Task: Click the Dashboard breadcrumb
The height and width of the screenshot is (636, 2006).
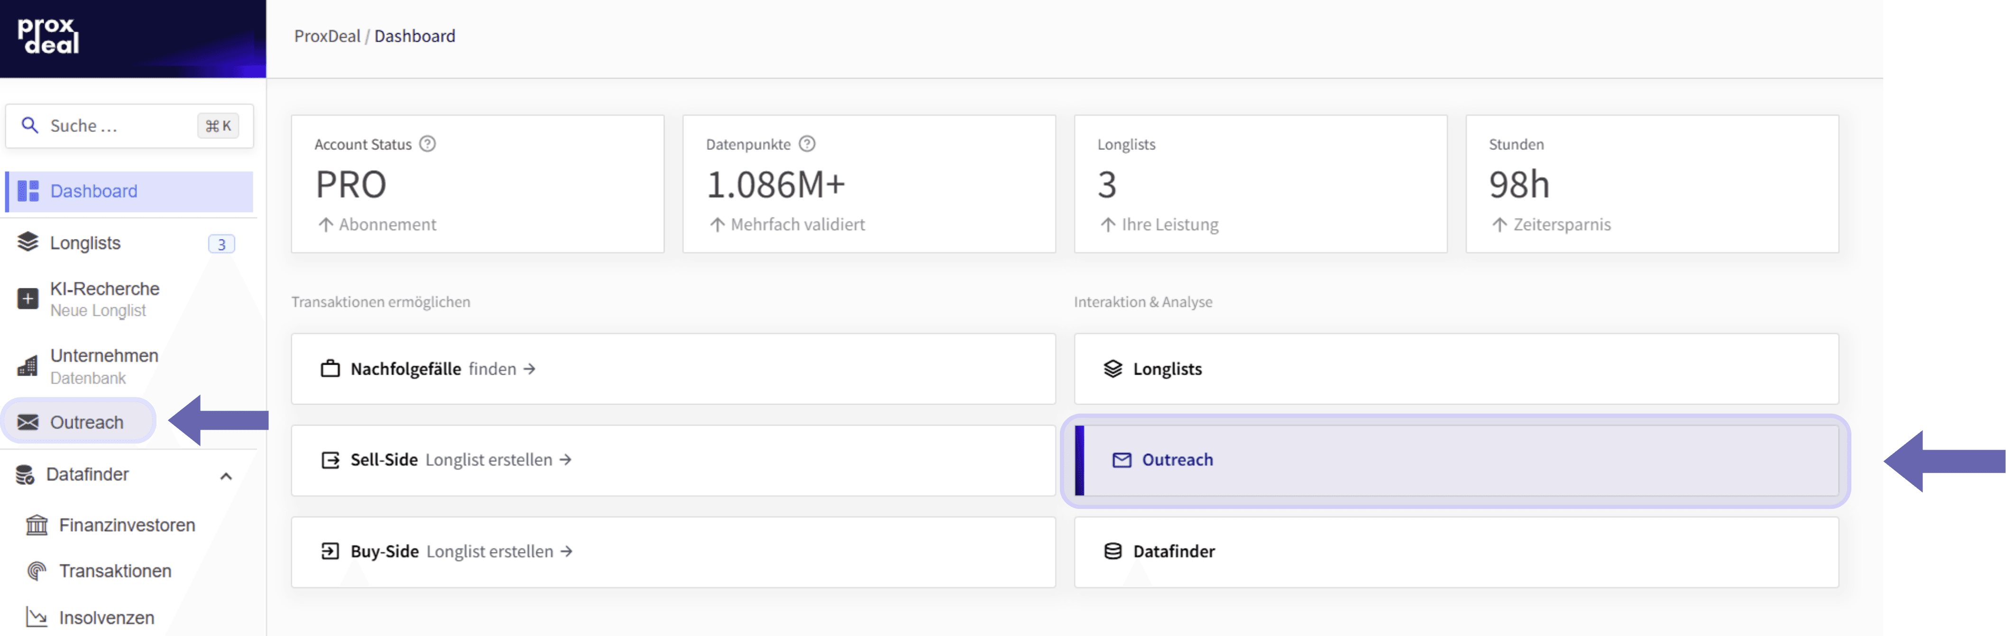Action: point(415,37)
